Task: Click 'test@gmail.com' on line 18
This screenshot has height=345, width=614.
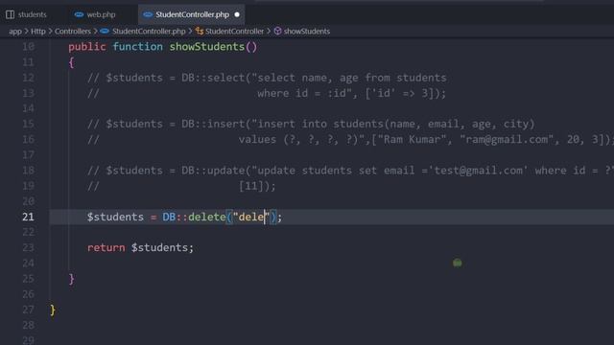Action: tap(479, 171)
